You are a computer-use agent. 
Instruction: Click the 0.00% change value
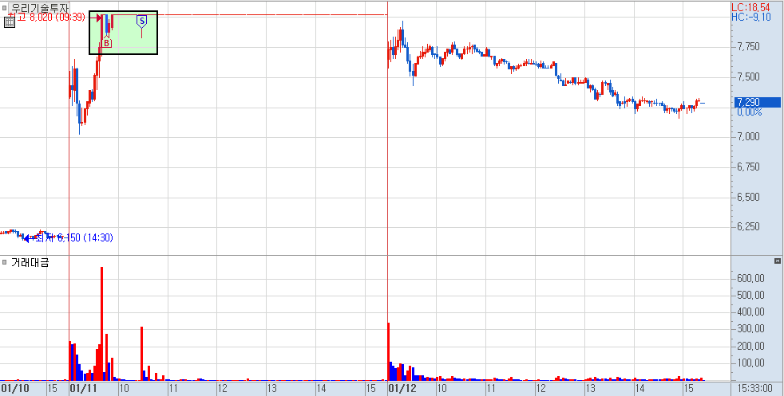[749, 112]
